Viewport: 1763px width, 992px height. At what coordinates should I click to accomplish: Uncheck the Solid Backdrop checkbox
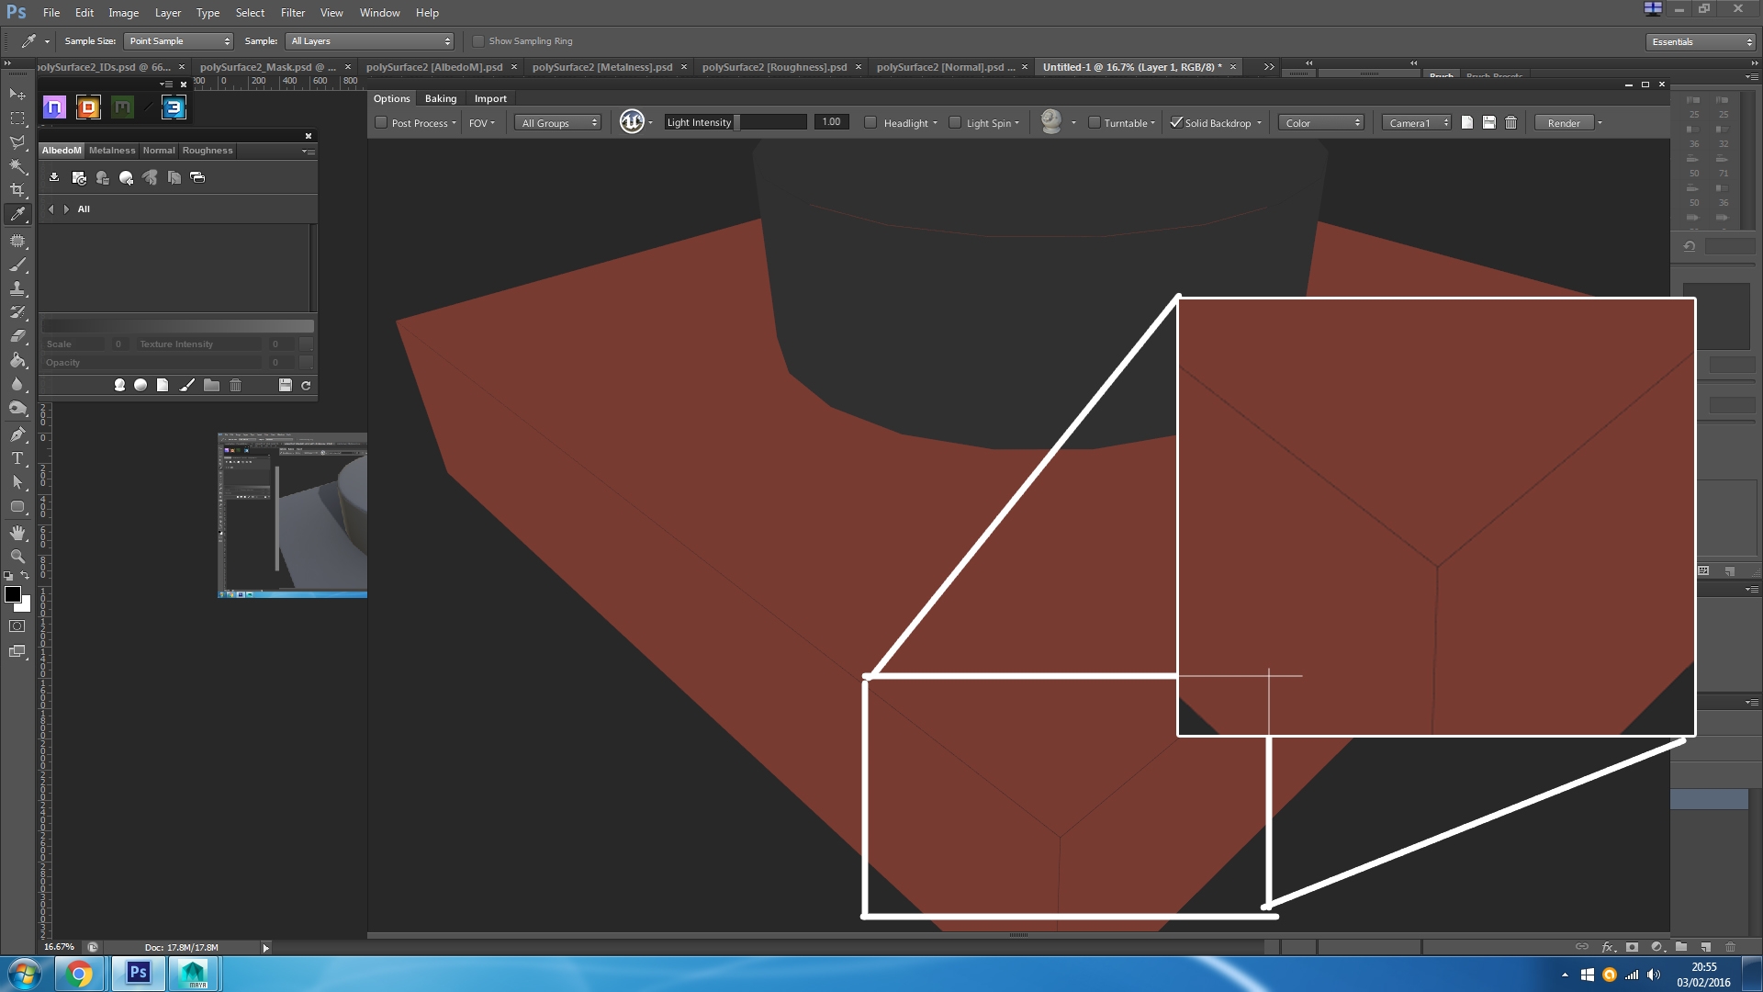click(x=1175, y=122)
